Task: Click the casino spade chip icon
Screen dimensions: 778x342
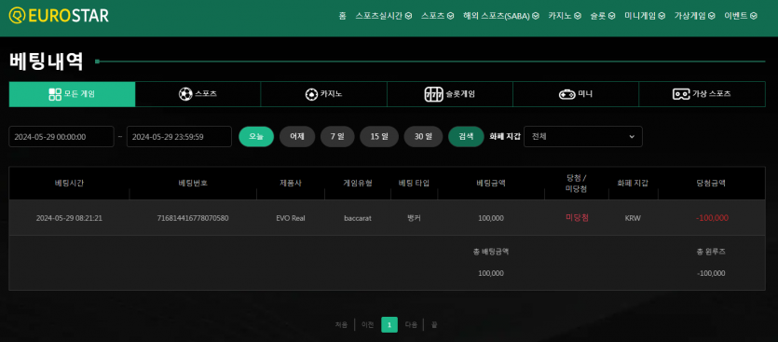Action: point(311,94)
